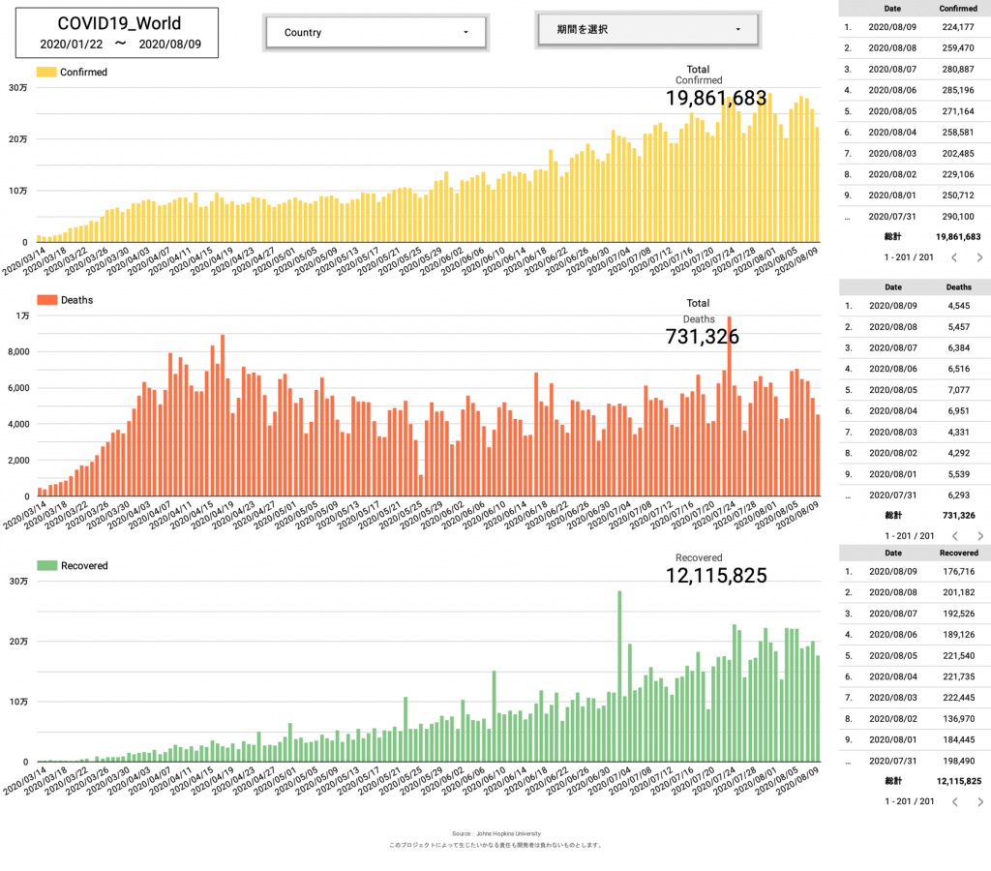991x871 pixels.
Task: Open the 期間を選択 date range dropdown
Action: (x=647, y=30)
